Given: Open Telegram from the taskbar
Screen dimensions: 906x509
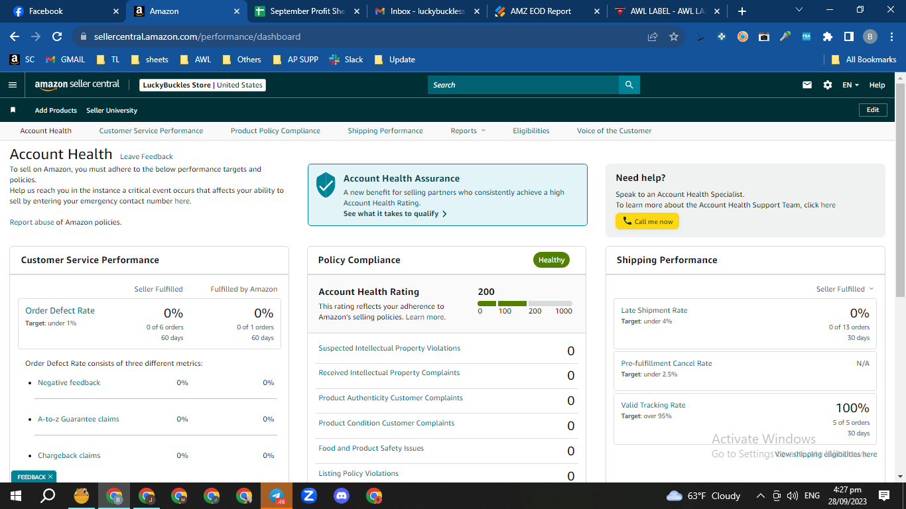Looking at the screenshot, I should [277, 496].
